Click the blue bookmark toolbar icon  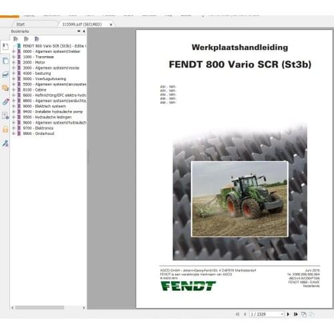(x=37, y=39)
